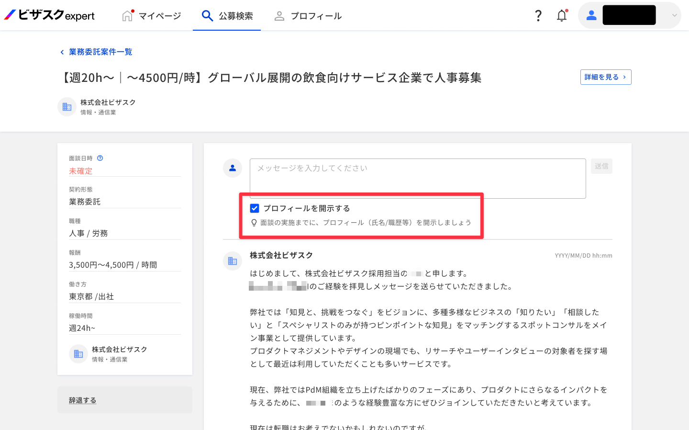Image resolution: width=689 pixels, height=430 pixels.
Task: Click the 送信 button
Action: point(601,166)
